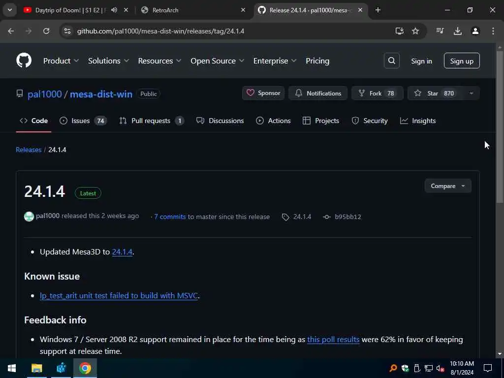The image size is (504, 378).
Task: Click the Sign in link
Action: point(421,61)
